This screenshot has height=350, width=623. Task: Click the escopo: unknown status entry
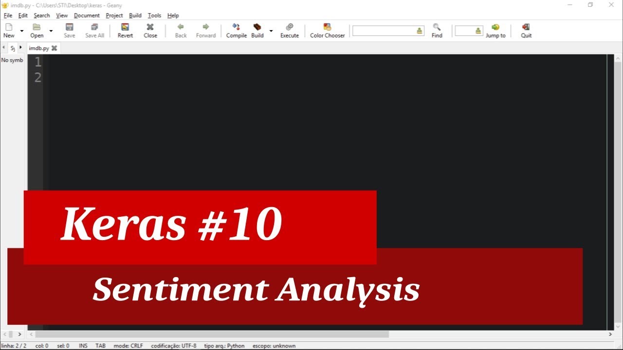click(x=274, y=346)
